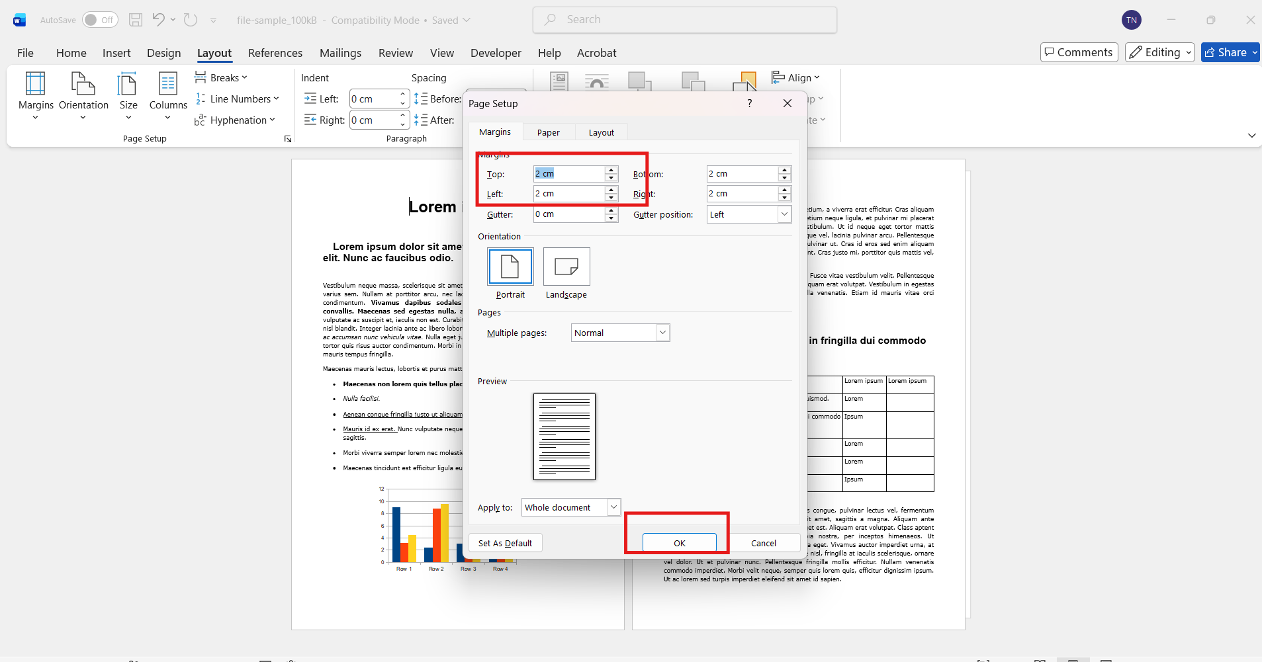Click the Undo icon

(x=158, y=20)
